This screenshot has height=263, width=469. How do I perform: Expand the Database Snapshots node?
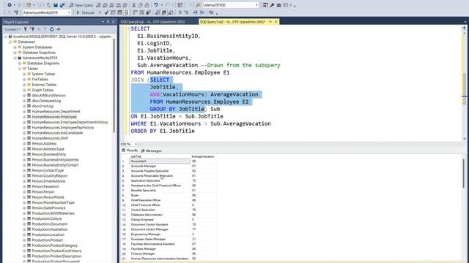pyautogui.click(x=15, y=53)
